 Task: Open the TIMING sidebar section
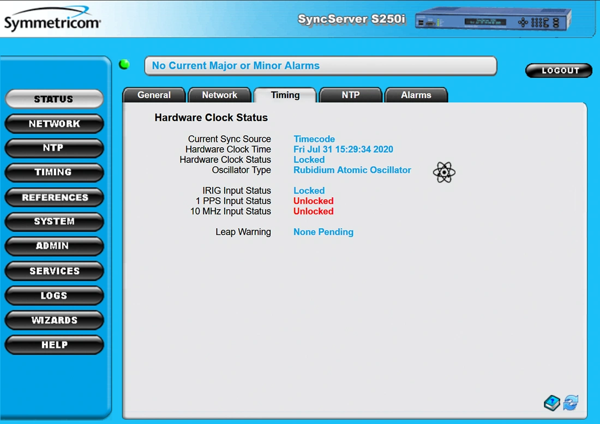[55, 172]
